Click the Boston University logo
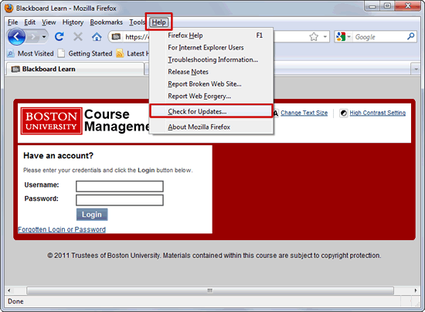This screenshot has width=425, height=312. click(51, 120)
